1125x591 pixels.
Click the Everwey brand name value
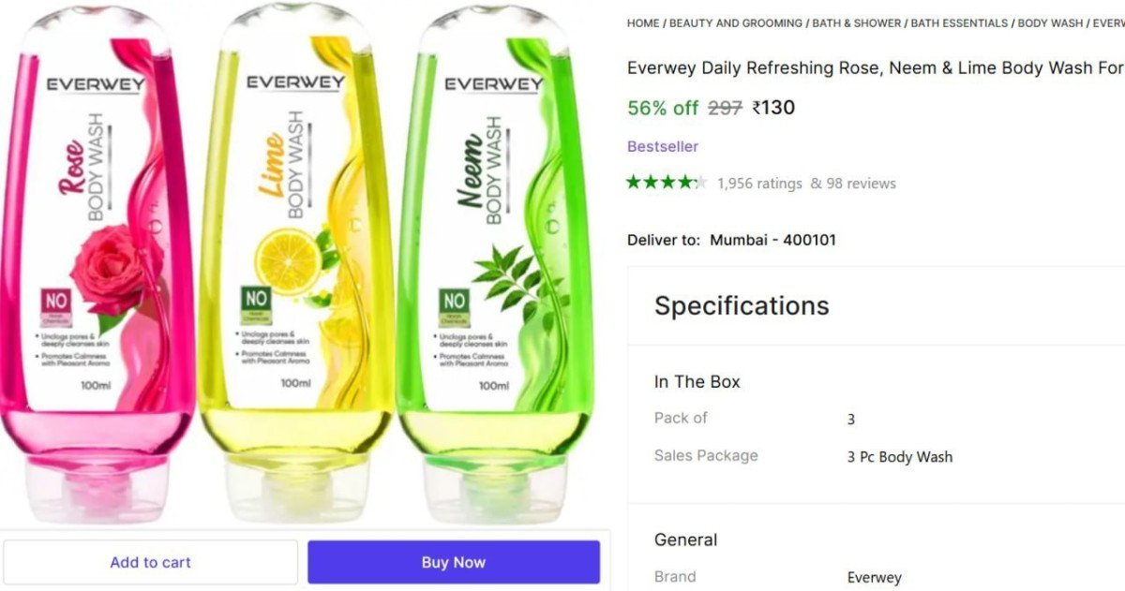875,577
